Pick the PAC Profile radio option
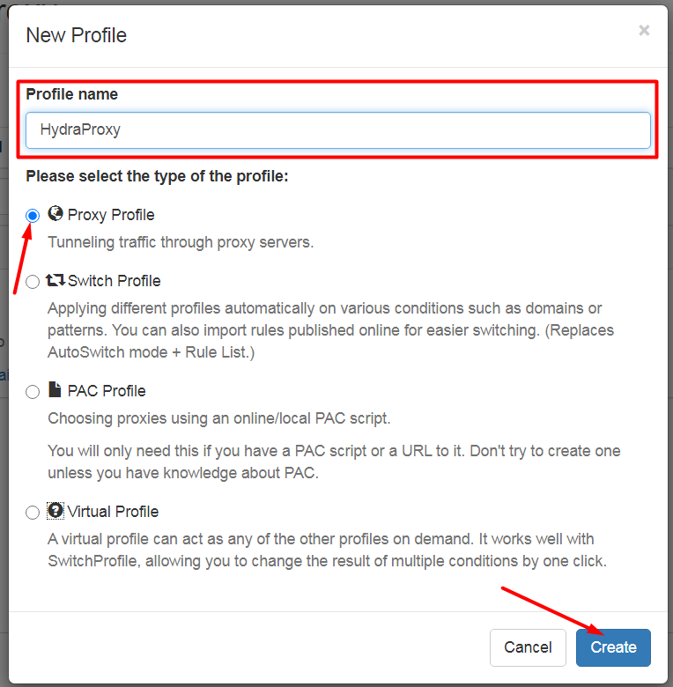This screenshot has width=673, height=687. (33, 392)
